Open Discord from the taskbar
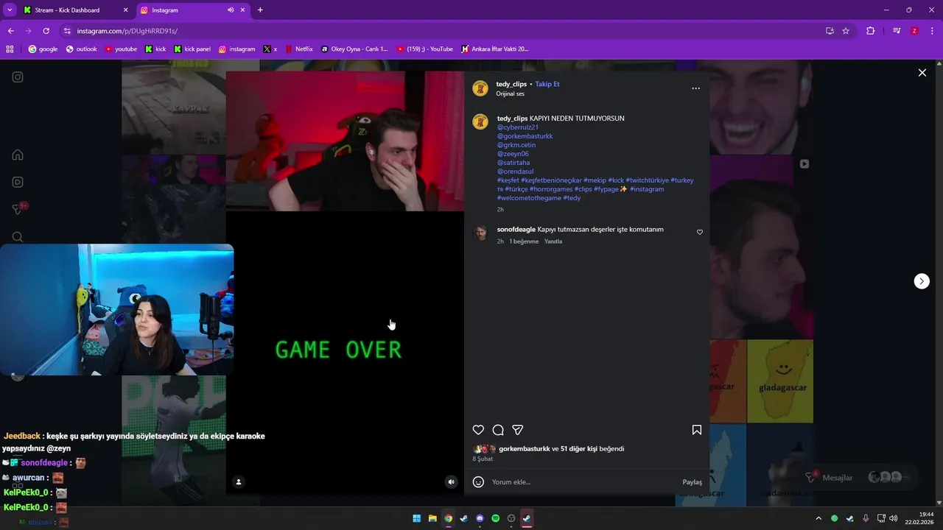This screenshot has height=530, width=943. coord(480,518)
